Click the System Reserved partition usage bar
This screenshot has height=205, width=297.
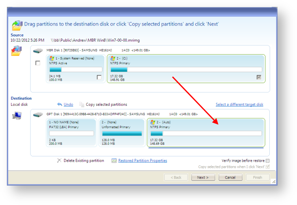point(76,70)
